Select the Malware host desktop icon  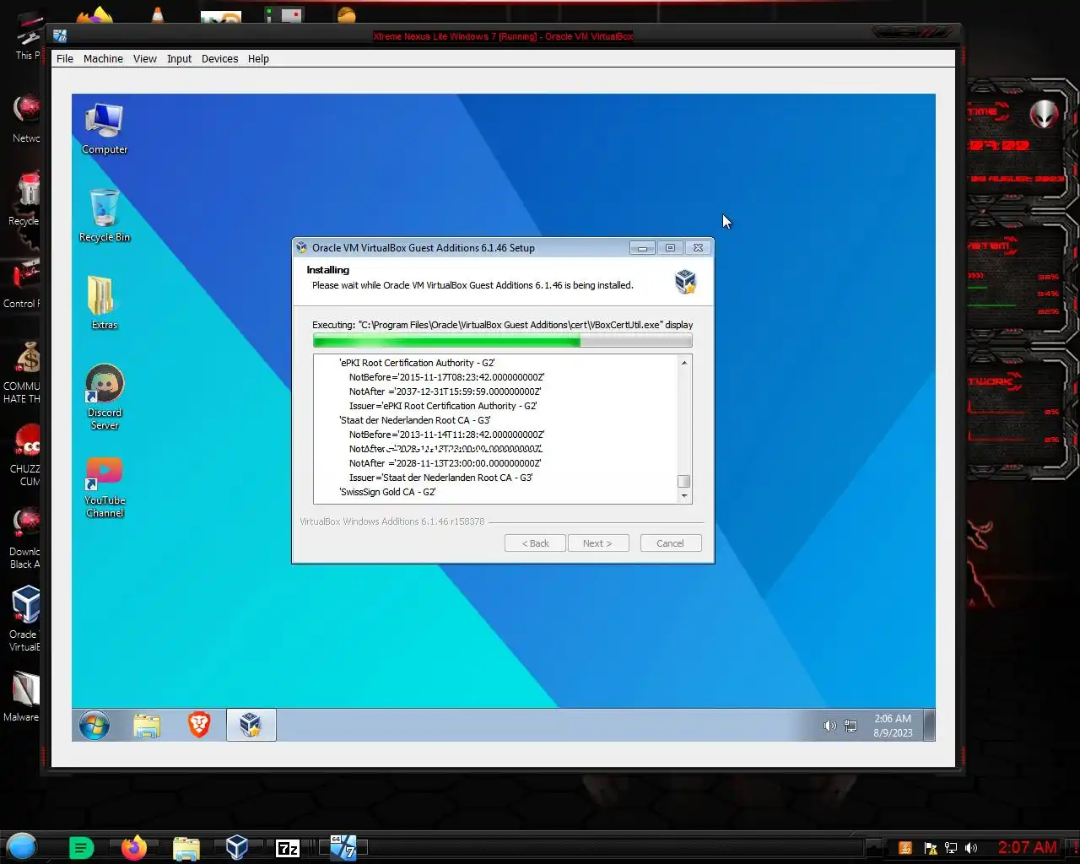pyautogui.click(x=23, y=697)
